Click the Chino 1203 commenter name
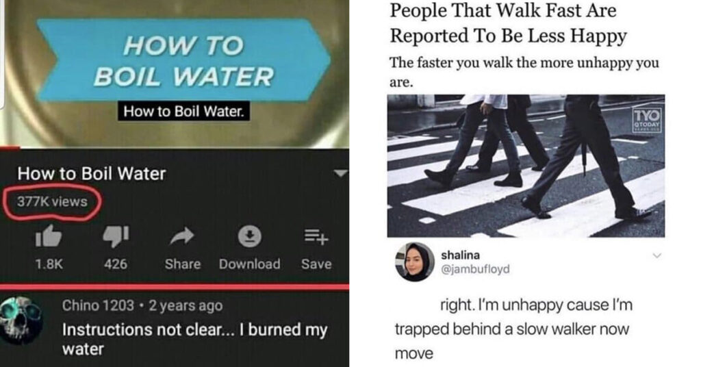 [98, 305]
